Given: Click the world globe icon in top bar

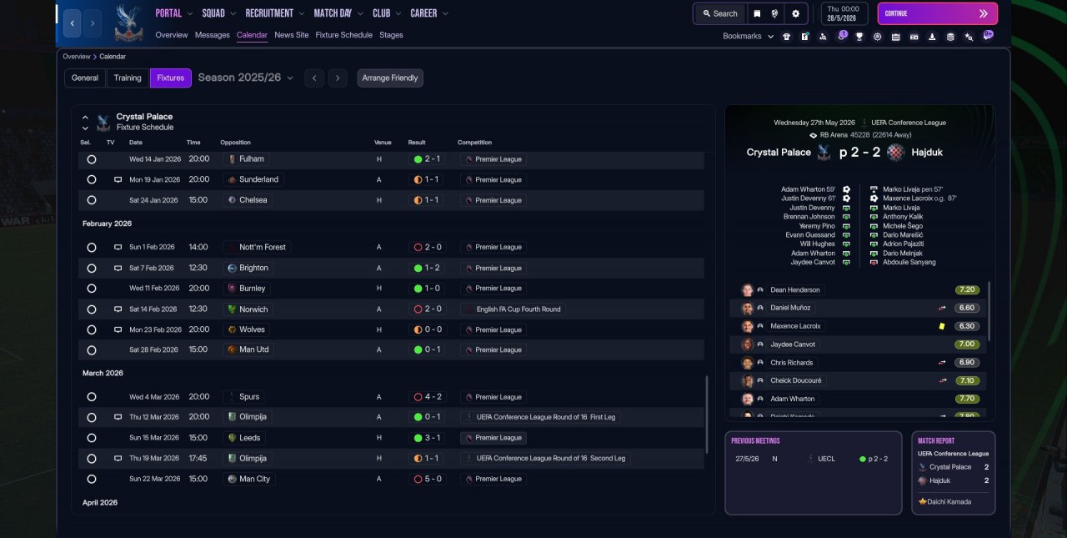Looking at the screenshot, I should point(775,13).
